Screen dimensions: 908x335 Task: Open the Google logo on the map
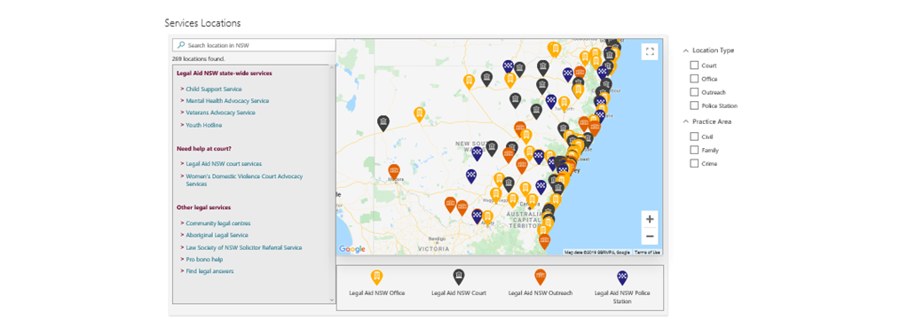click(352, 249)
